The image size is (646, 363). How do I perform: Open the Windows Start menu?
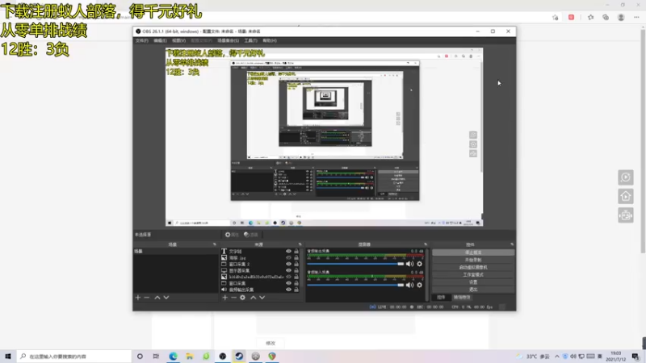(8, 356)
